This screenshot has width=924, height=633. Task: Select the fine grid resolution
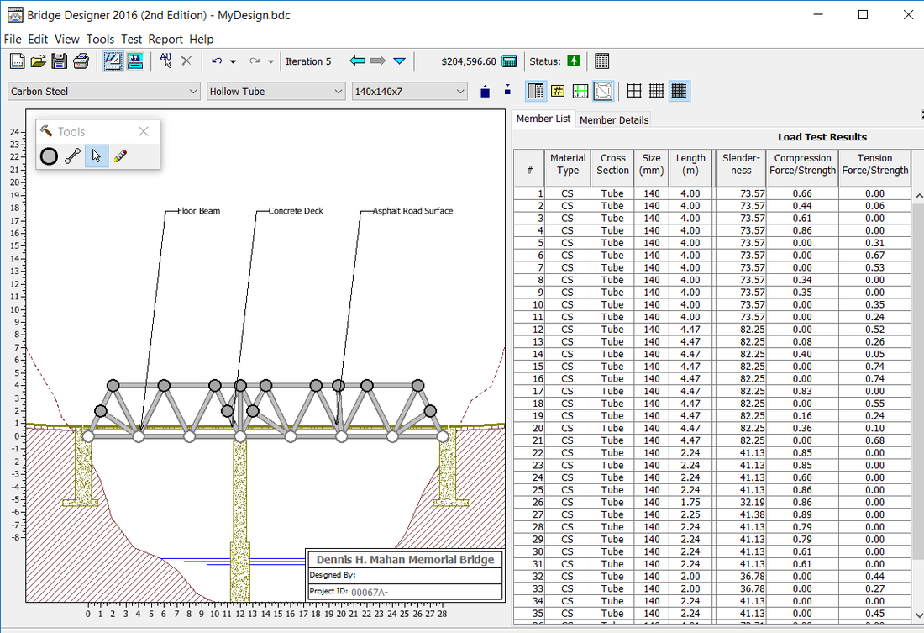(x=679, y=91)
